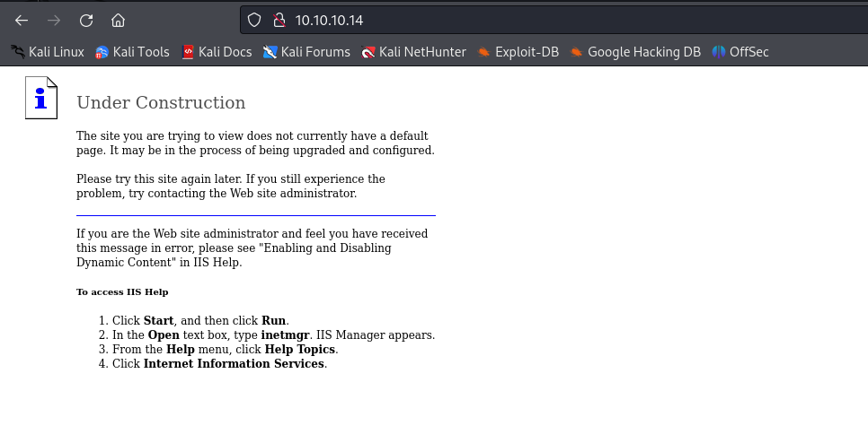Click the To access IIS Help heading
868x443 pixels.
(x=122, y=292)
